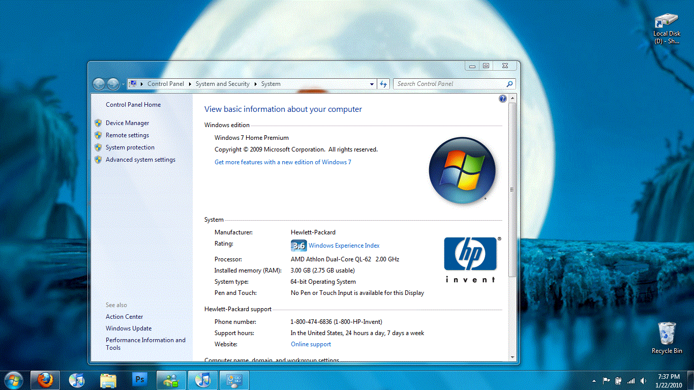The image size is (694, 390).
Task: Open the Recent Pages dropdown beside Forward button
Action: pos(123,84)
